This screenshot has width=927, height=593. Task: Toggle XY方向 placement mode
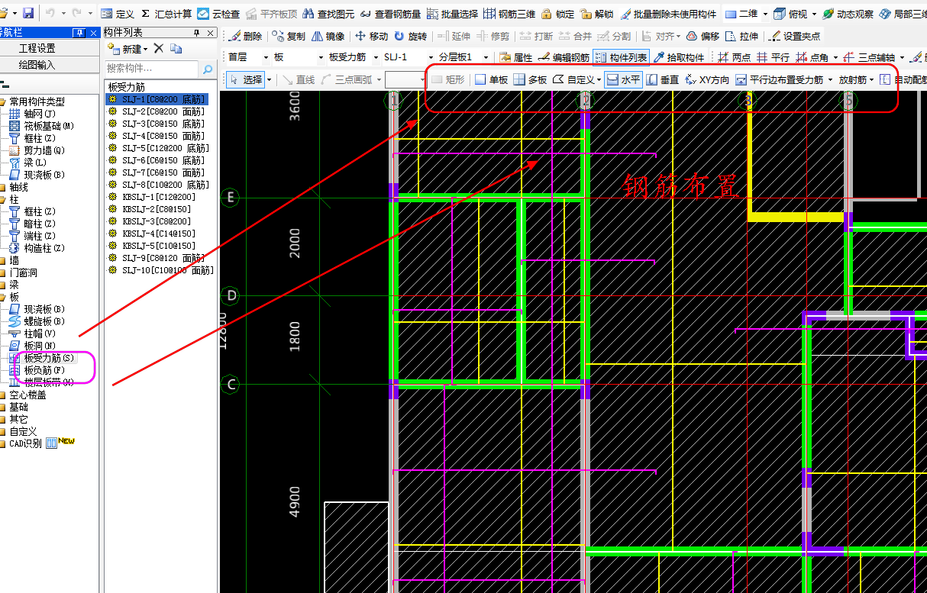coord(707,79)
